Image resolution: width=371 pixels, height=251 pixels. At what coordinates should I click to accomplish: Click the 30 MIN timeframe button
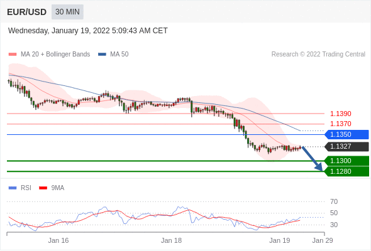point(67,12)
